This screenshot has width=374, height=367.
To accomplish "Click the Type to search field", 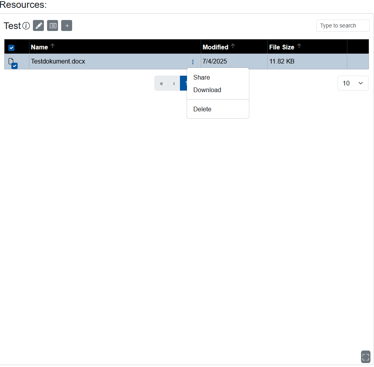I will click(343, 25).
